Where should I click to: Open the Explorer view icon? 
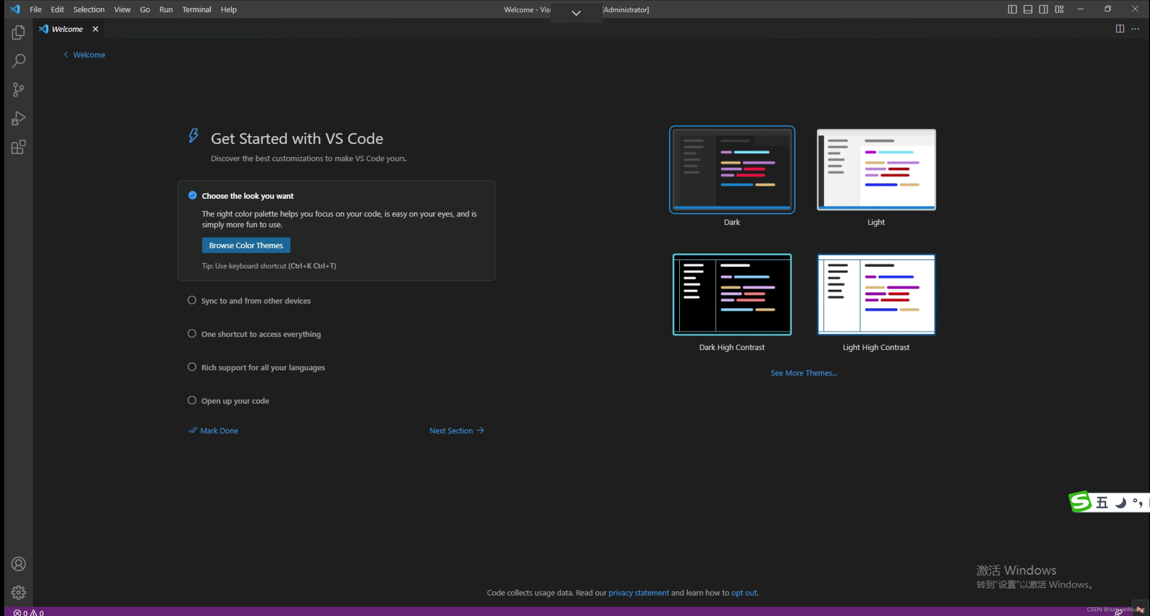tap(18, 33)
